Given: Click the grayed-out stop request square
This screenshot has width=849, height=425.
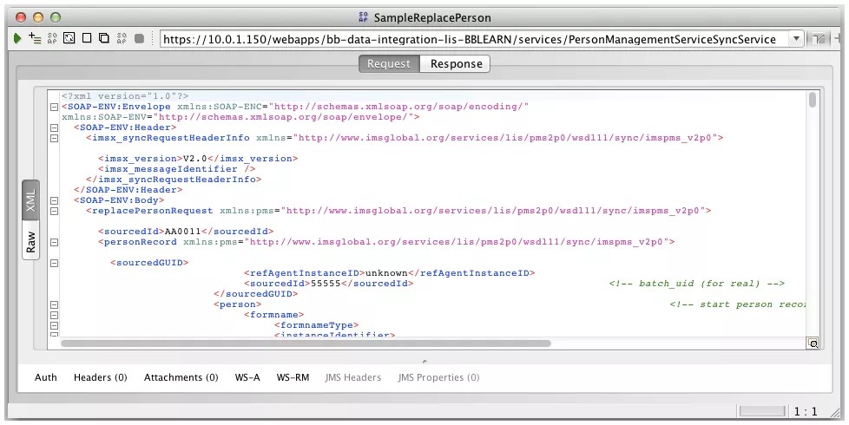Looking at the screenshot, I should (x=139, y=39).
